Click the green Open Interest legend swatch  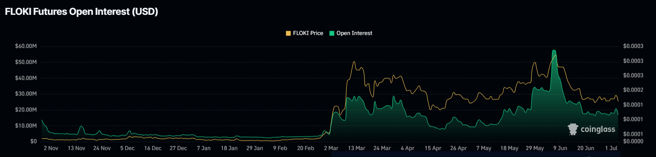pyautogui.click(x=332, y=33)
